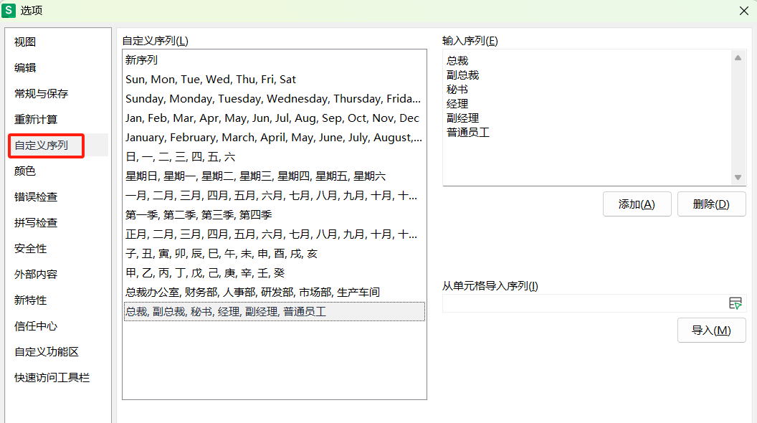
Task: Switch to the 编辑 tab
Action: pyautogui.click(x=25, y=68)
